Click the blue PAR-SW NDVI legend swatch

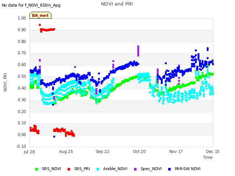point(170,169)
